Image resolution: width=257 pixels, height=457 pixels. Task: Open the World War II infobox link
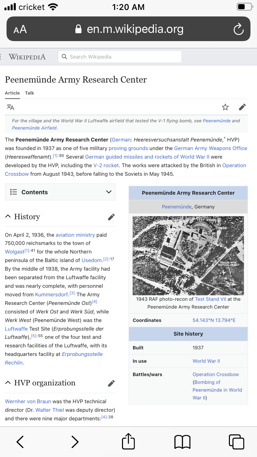206,361
